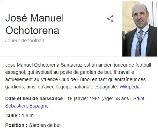Click the "Gardien de but" position value
158x138 pixels.
point(45,125)
